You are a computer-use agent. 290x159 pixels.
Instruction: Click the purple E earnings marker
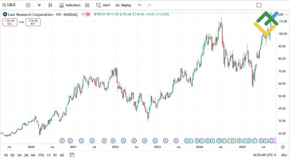[x=274, y=141]
